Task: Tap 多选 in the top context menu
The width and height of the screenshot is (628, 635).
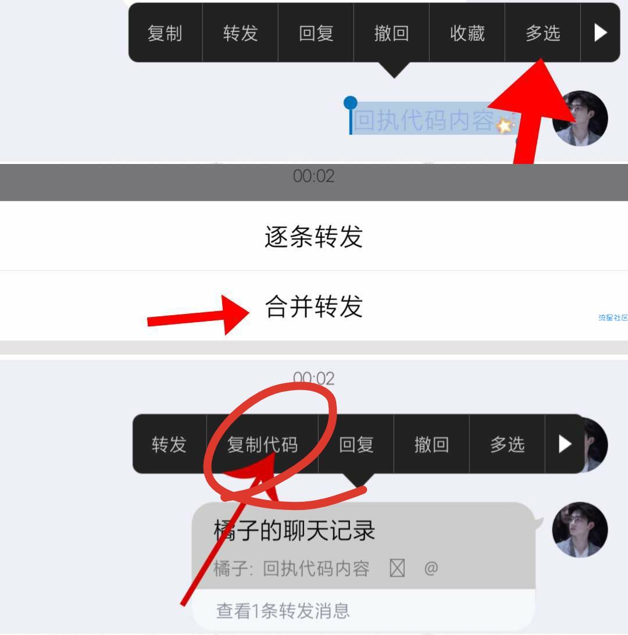Action: tap(543, 33)
